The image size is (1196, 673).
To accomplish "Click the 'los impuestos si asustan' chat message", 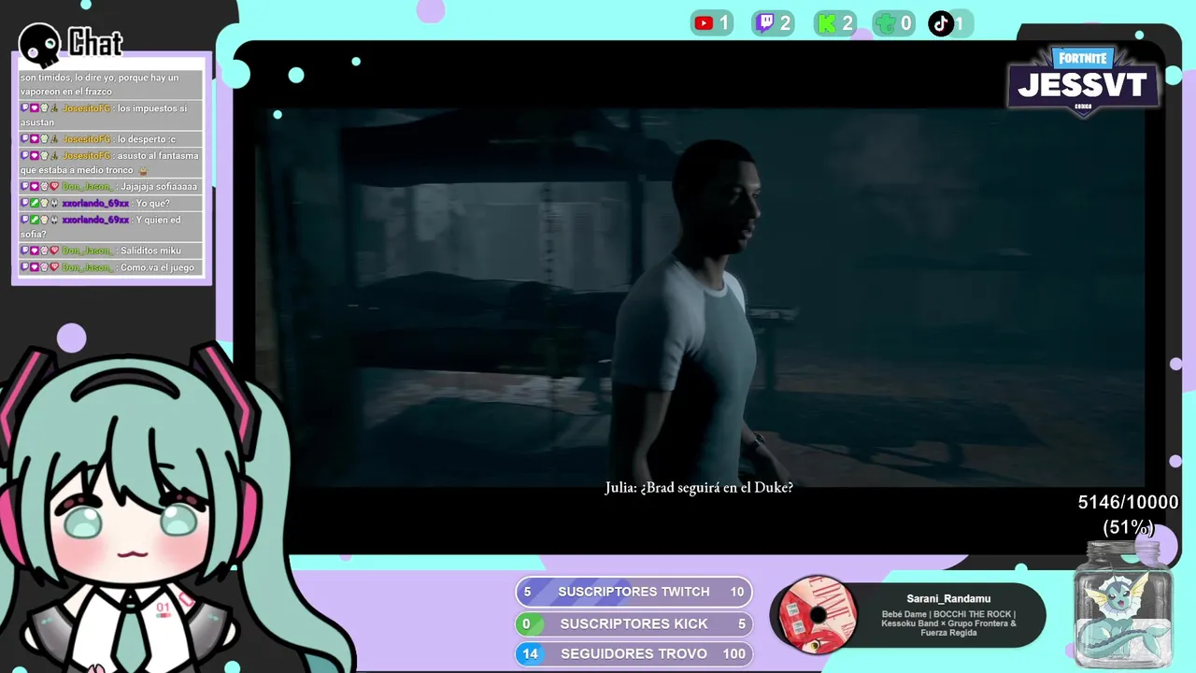I will (x=110, y=115).
